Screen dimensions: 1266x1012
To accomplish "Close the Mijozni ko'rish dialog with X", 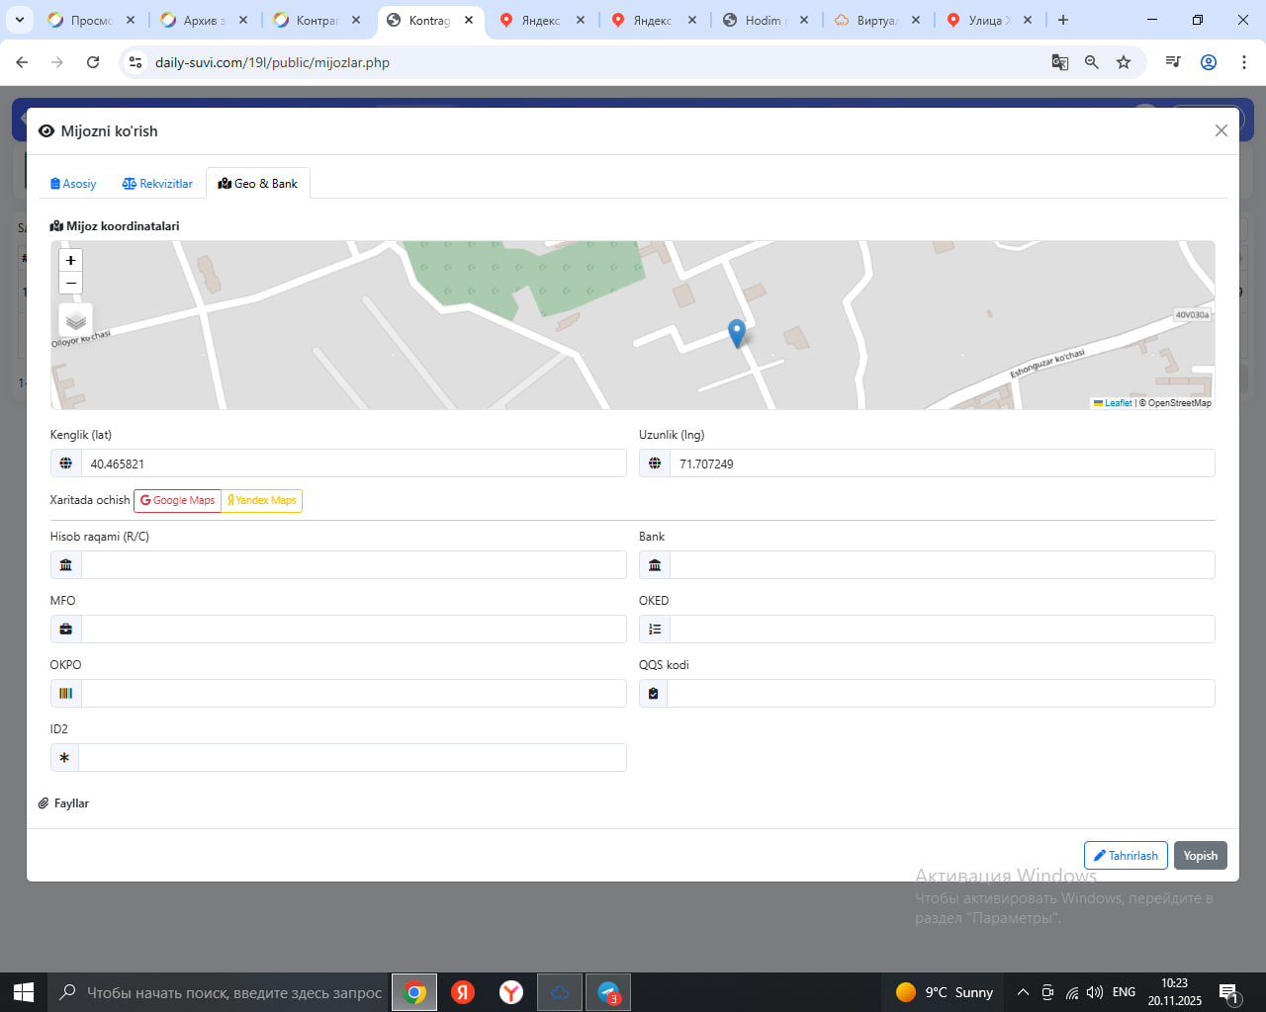I will 1221,130.
